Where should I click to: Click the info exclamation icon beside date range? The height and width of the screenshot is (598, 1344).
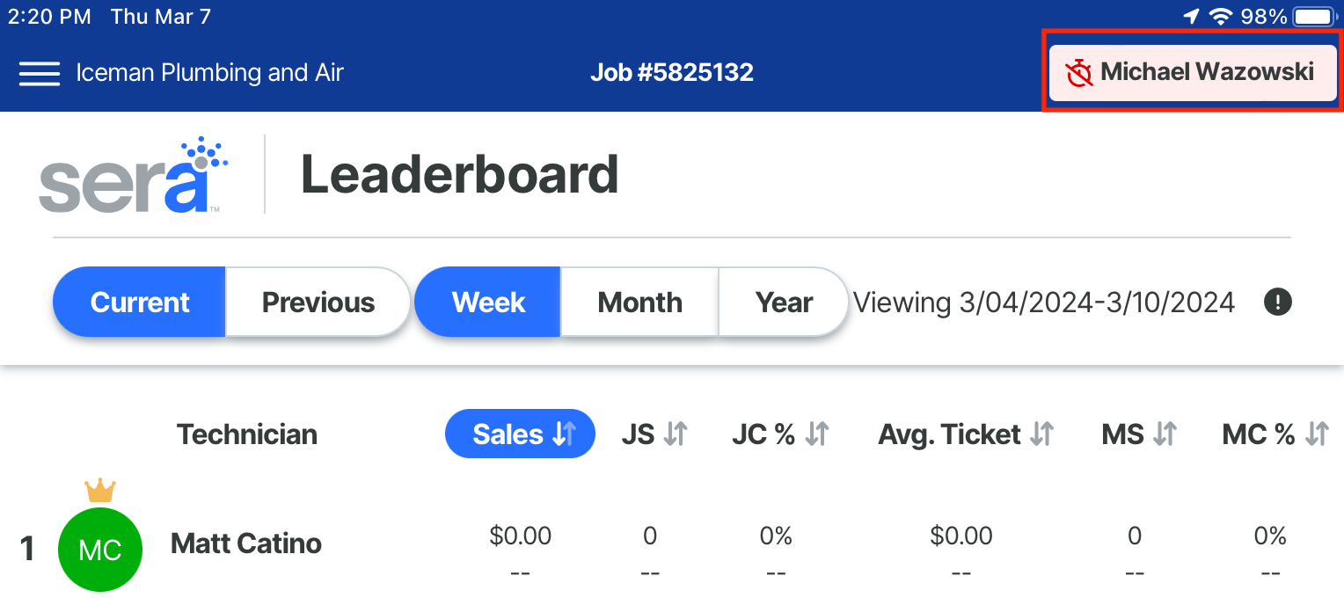(1278, 303)
